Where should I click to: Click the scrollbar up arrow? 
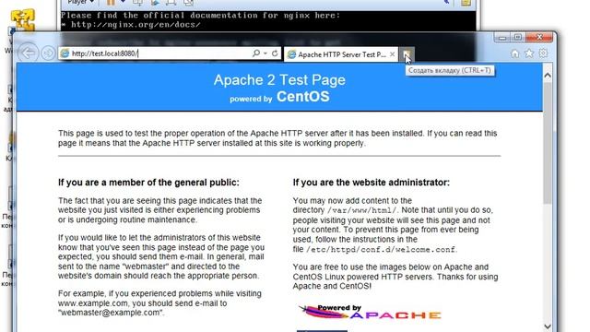[548, 76]
